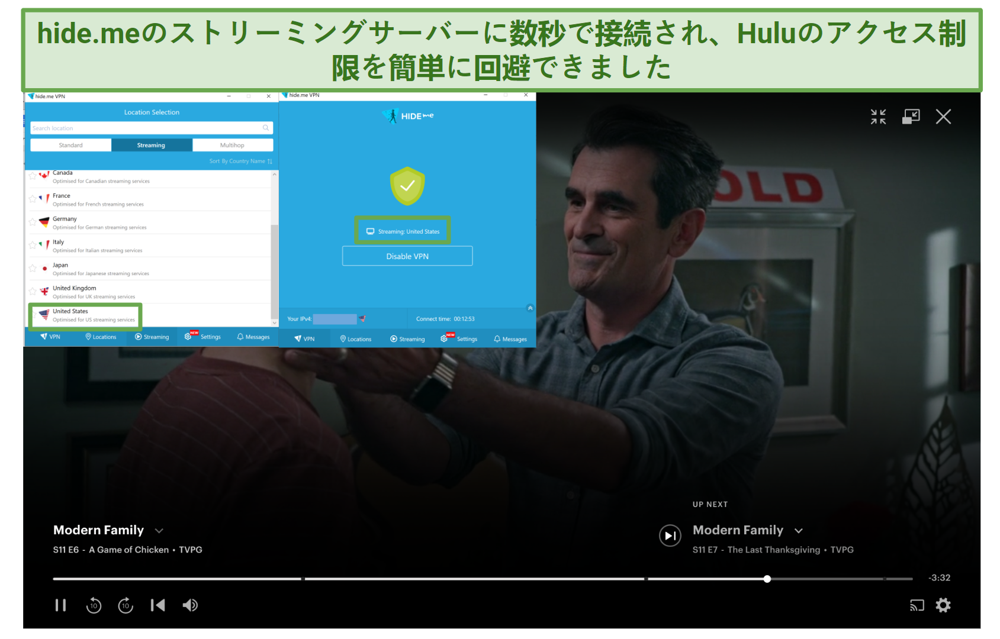Open Streaming tab in connected window

pyautogui.click(x=407, y=339)
